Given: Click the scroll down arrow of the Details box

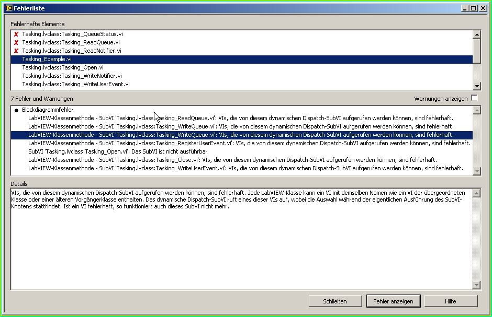Looking at the screenshot, I should [476, 285].
